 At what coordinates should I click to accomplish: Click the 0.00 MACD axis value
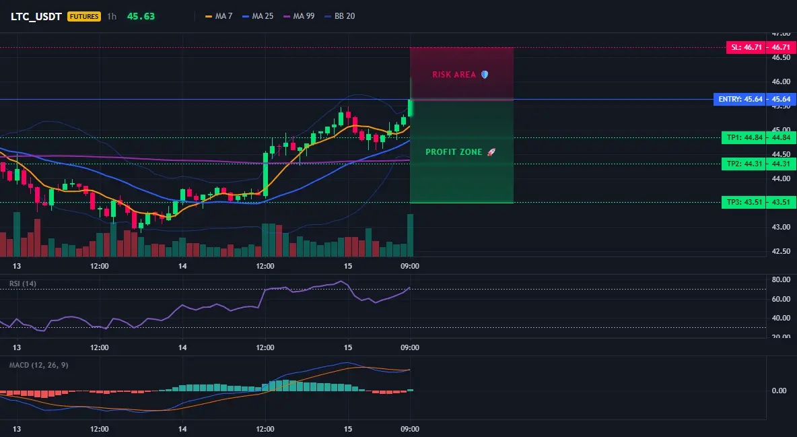click(x=779, y=391)
